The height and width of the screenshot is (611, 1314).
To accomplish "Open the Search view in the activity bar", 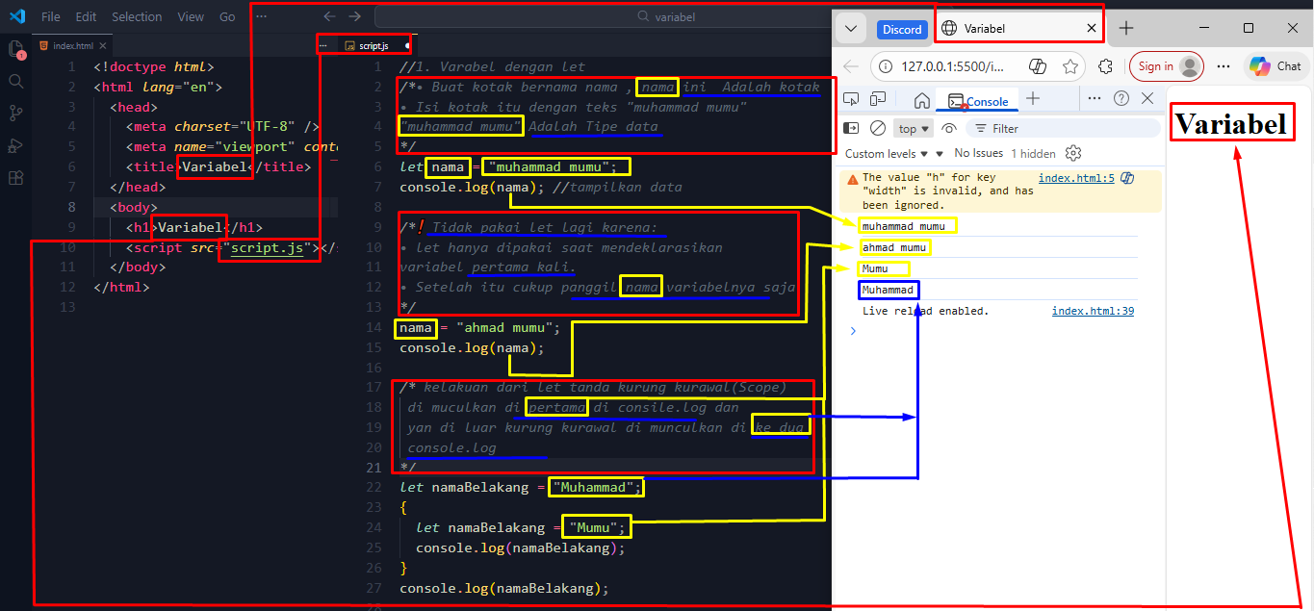I will click(x=15, y=82).
